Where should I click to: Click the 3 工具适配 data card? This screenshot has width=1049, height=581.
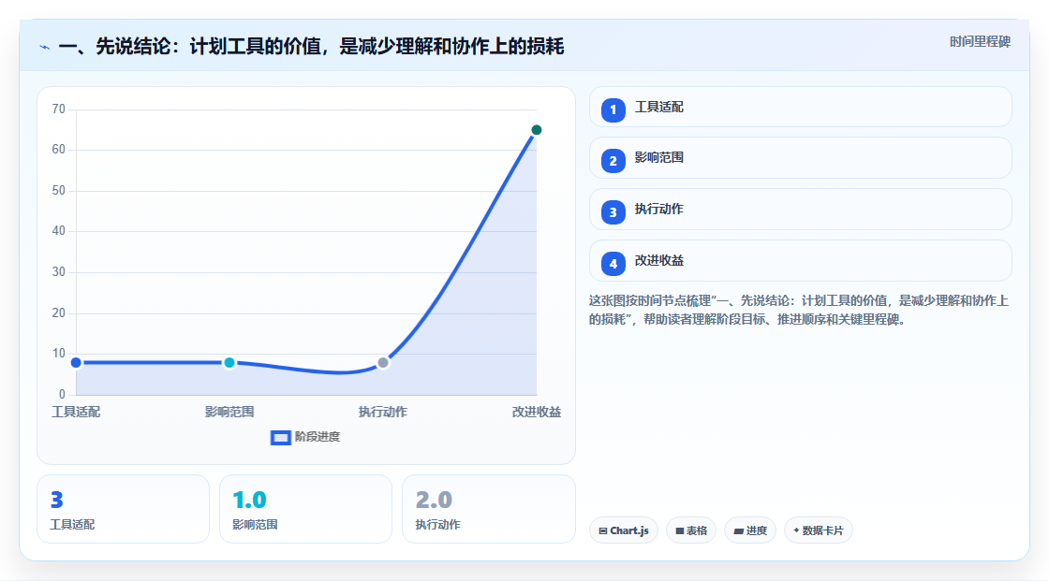pos(123,510)
